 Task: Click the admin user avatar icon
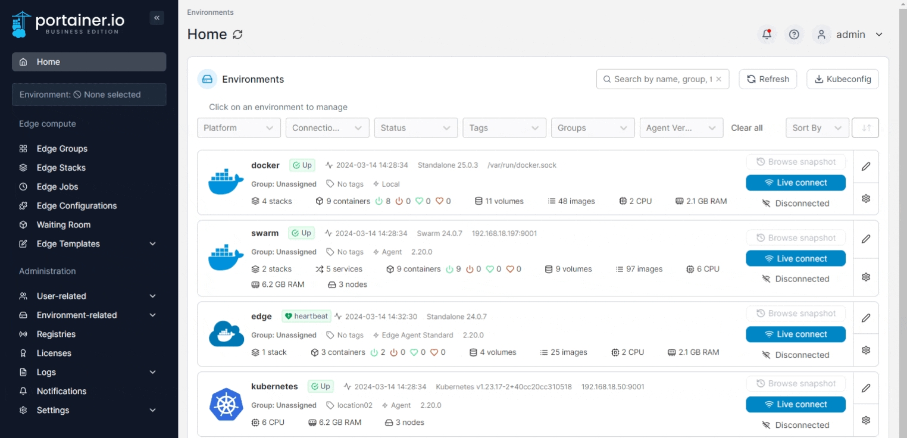[x=821, y=35]
